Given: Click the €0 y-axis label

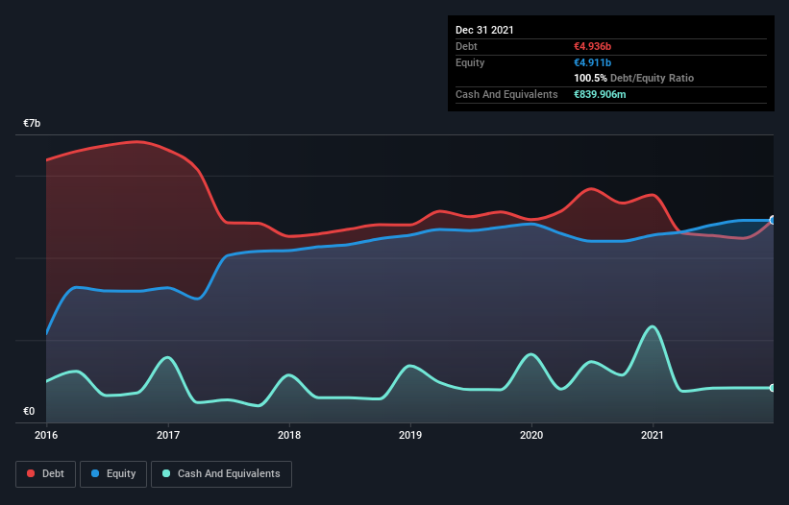Looking at the screenshot, I should [x=29, y=412].
